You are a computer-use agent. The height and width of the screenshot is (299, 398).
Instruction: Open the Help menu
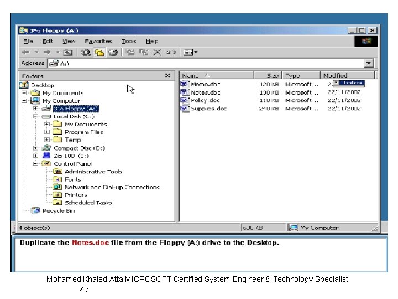pos(152,41)
